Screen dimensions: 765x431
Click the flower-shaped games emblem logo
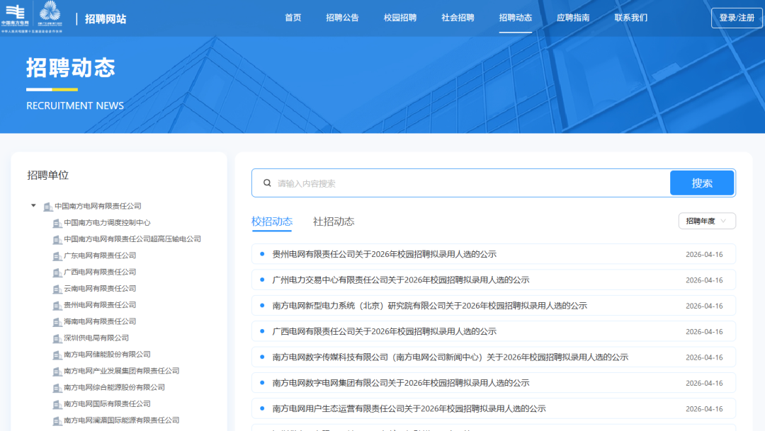tap(50, 15)
